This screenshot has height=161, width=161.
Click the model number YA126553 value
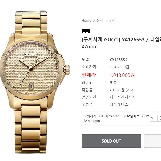[118, 60]
